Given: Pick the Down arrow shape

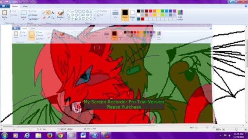Looking at the screenshot, I should click(x=69, y=19).
